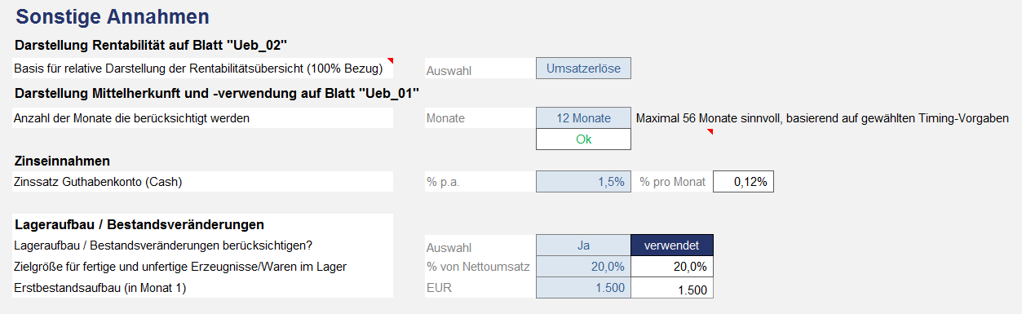Viewport: 1022px width, 314px height.
Task: Select the Ok validation status cell
Action: point(583,139)
